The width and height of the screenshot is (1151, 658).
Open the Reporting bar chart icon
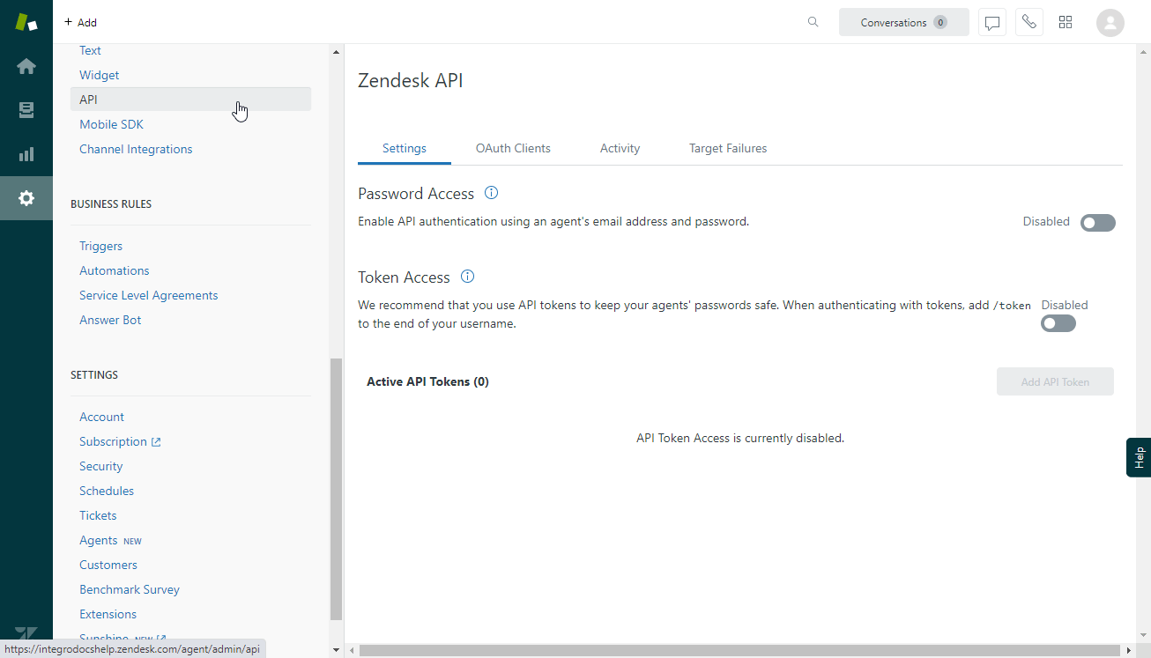(x=26, y=154)
